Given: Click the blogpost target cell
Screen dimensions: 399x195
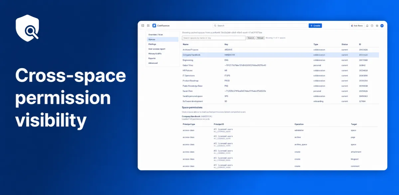Looking at the screenshot, I should 355,159.
